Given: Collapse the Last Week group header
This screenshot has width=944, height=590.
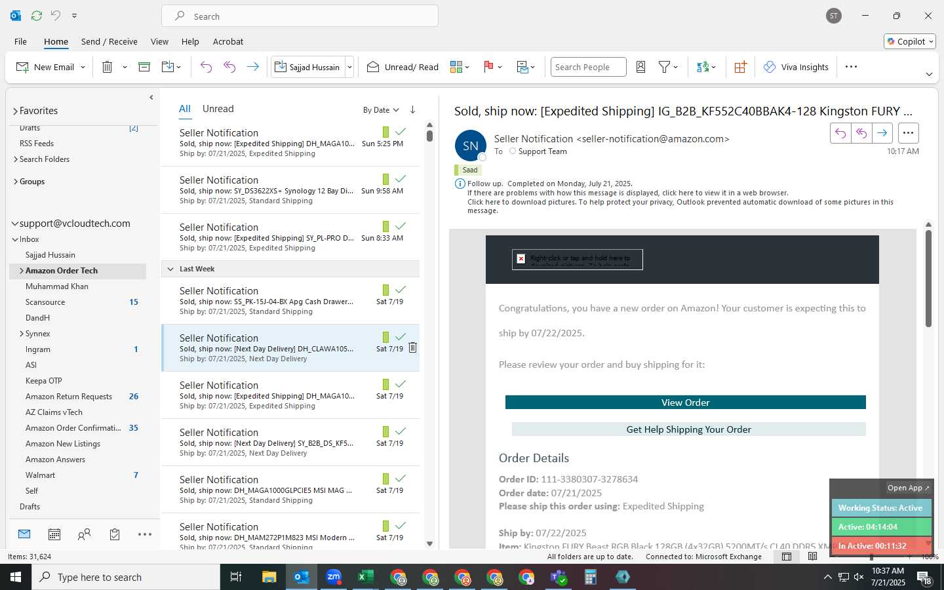Looking at the screenshot, I should coord(170,269).
